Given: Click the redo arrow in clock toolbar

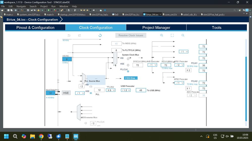Looking at the screenshot, I should 79,35.
